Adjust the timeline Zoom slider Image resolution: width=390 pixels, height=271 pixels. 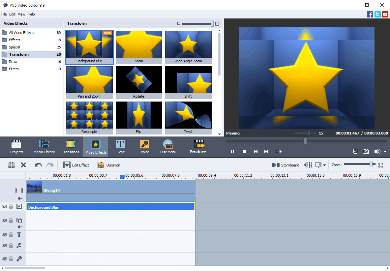371,165
